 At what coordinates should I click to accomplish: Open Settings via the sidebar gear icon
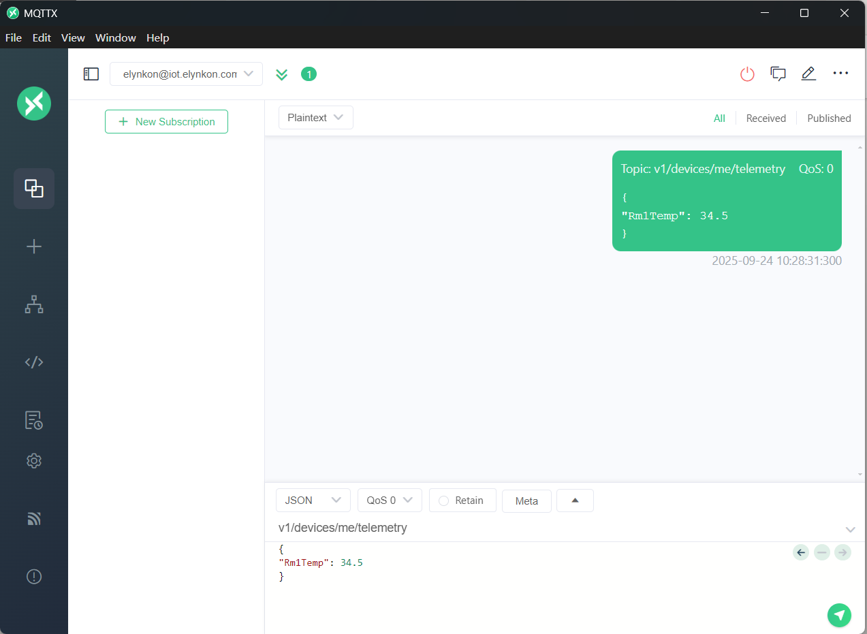[x=34, y=461]
